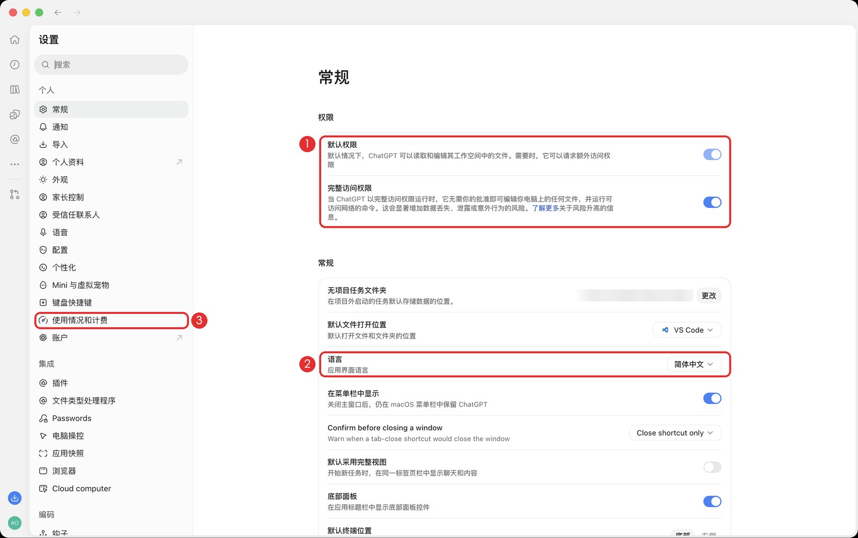
Task: Click 更改 button for task folder
Action: 709,296
